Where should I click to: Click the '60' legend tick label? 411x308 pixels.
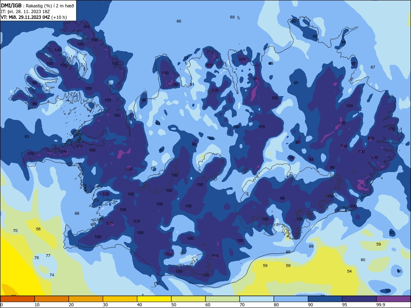[208, 305]
